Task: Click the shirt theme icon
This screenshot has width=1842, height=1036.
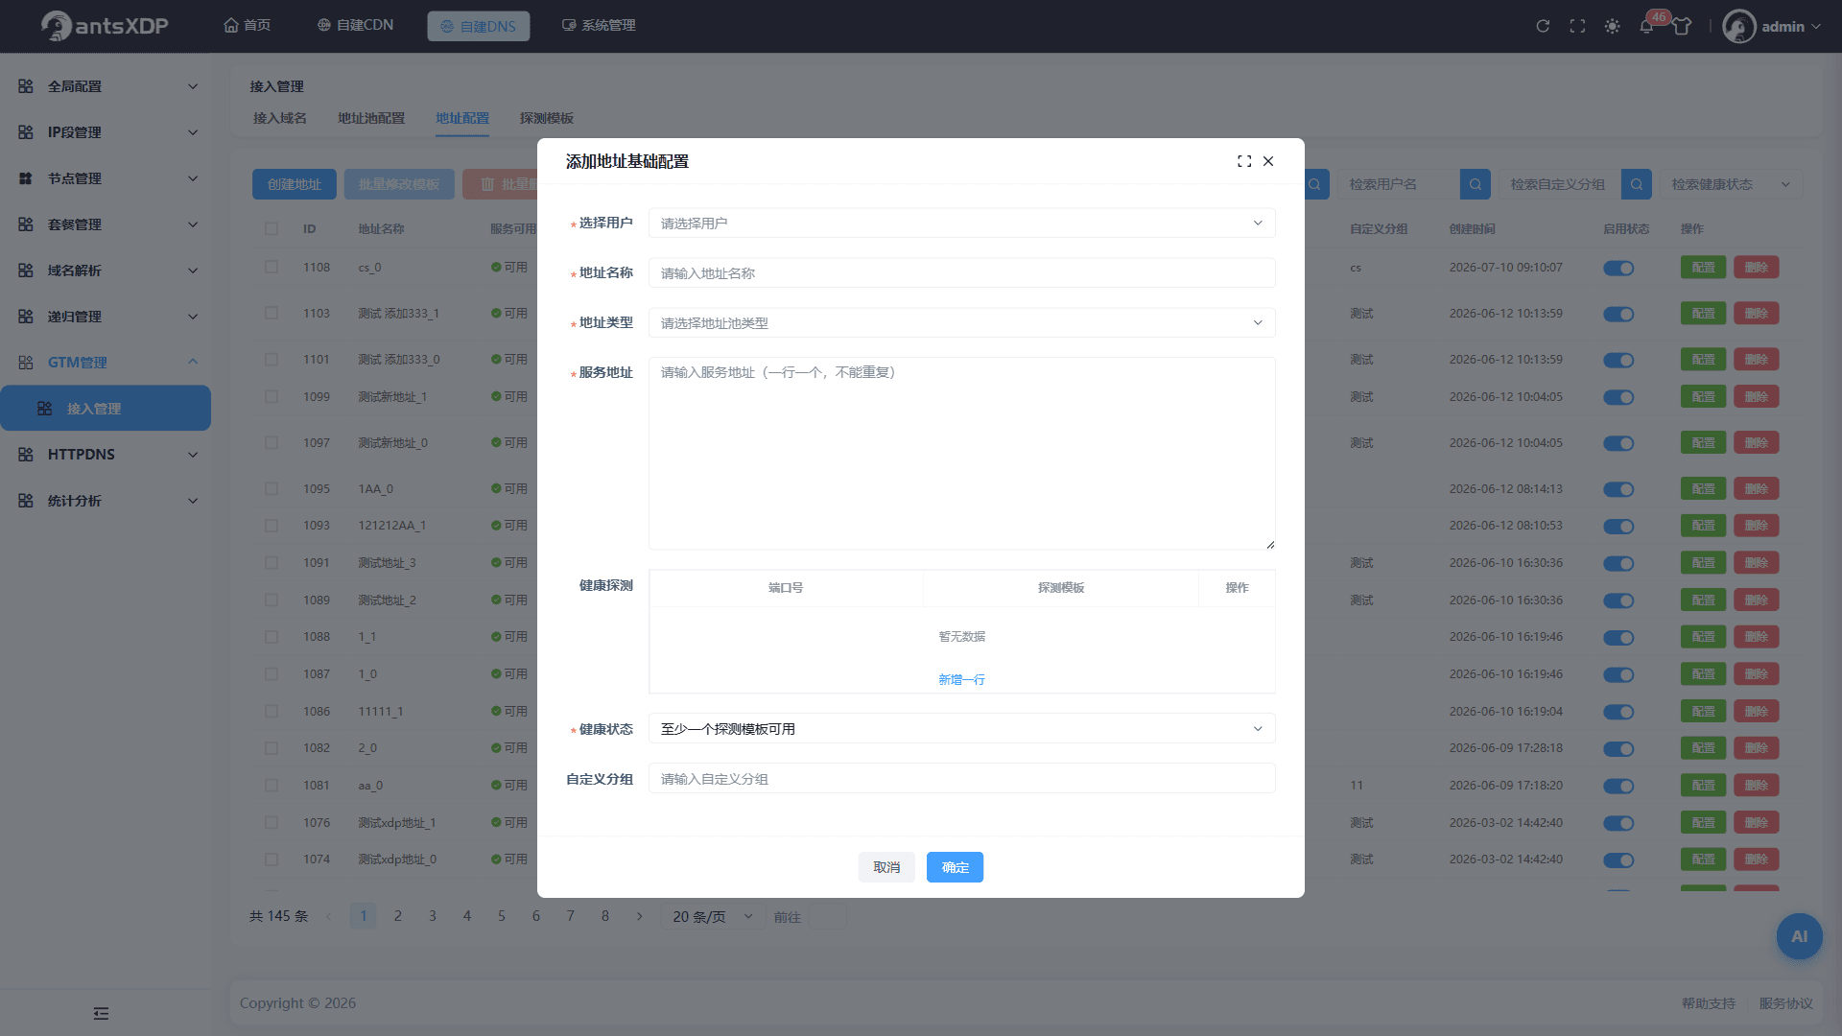Action: pyautogui.click(x=1682, y=26)
